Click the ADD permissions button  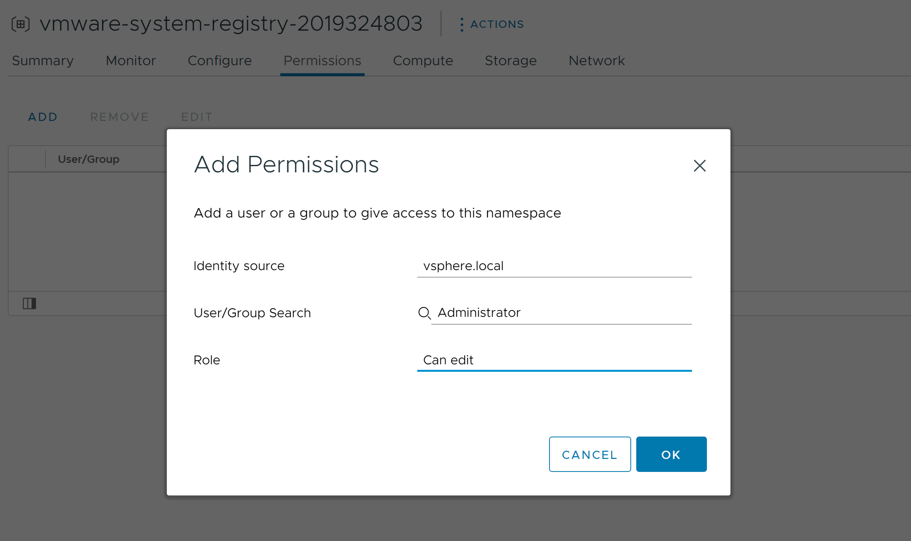tap(43, 117)
